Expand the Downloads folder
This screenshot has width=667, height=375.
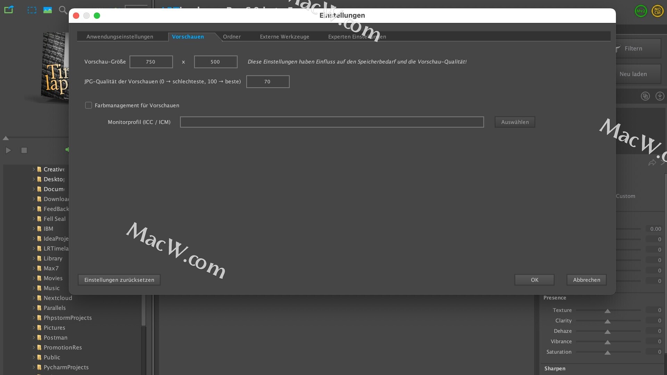pos(34,199)
